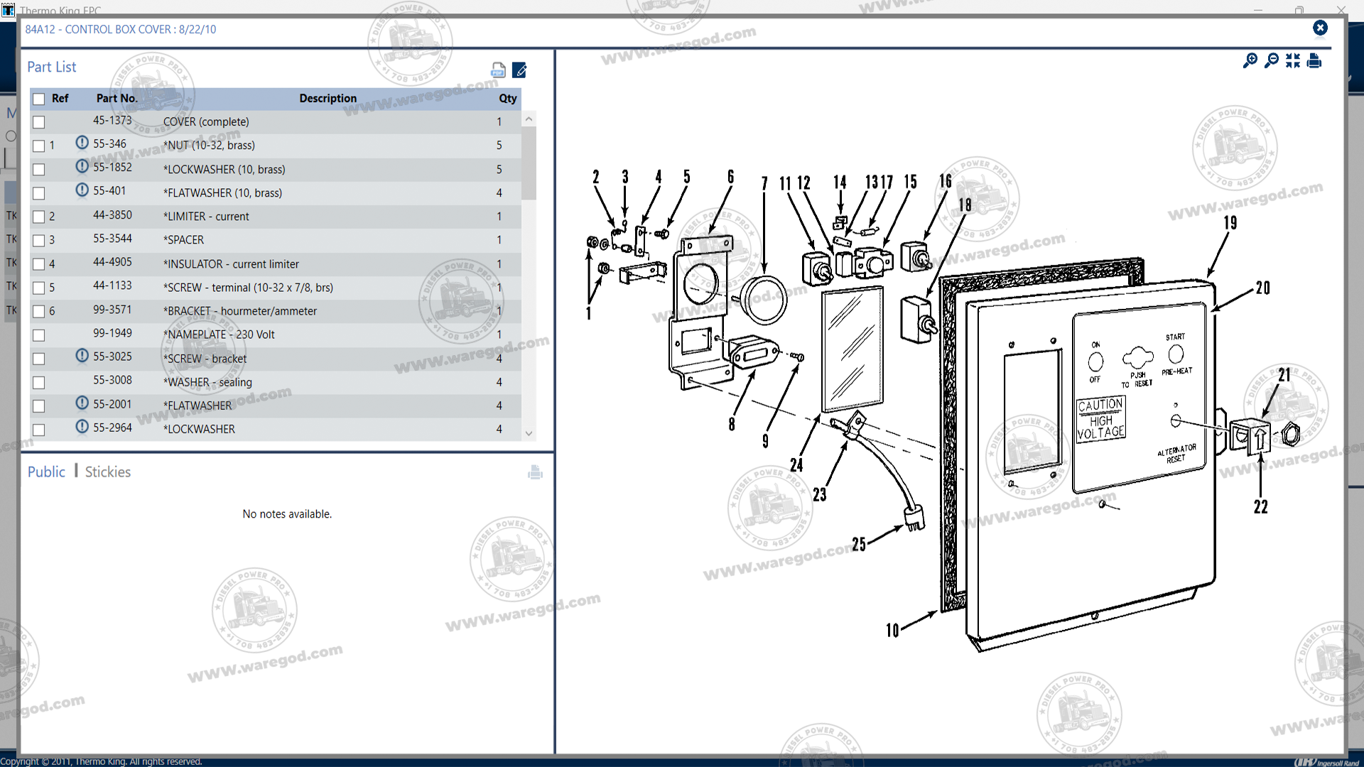Sort by the Description column header
The height and width of the screenshot is (767, 1364).
[x=328, y=99]
